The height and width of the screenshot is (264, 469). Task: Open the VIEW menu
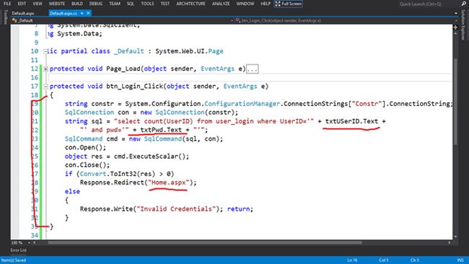point(38,4)
